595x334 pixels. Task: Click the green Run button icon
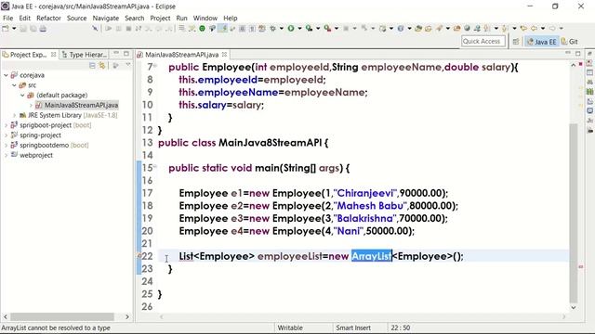pyautogui.click(x=291, y=29)
